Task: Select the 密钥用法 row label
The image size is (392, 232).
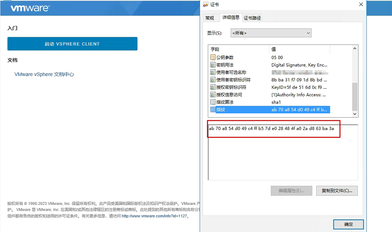Action: pyautogui.click(x=225, y=65)
